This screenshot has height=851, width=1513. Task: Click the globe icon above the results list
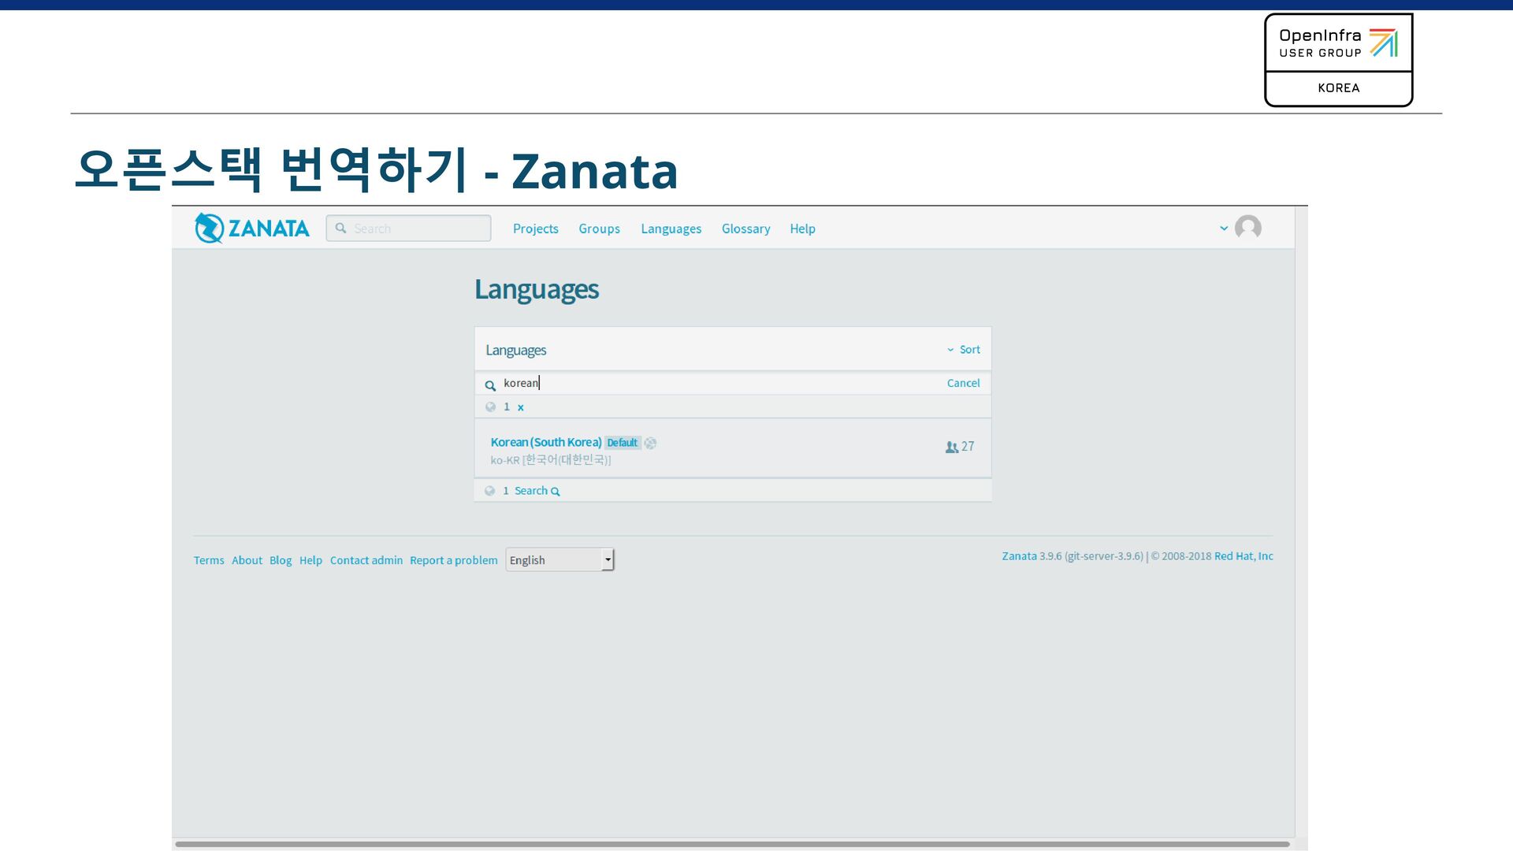[490, 407]
